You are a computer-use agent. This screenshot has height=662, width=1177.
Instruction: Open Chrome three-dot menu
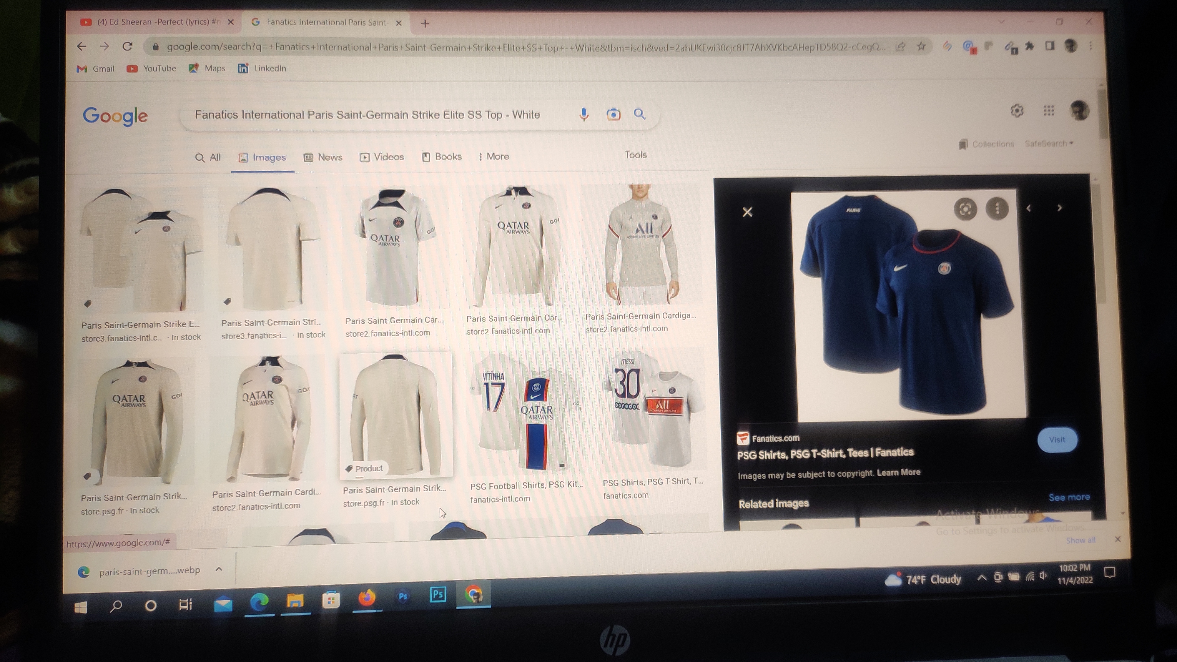[x=1091, y=46]
